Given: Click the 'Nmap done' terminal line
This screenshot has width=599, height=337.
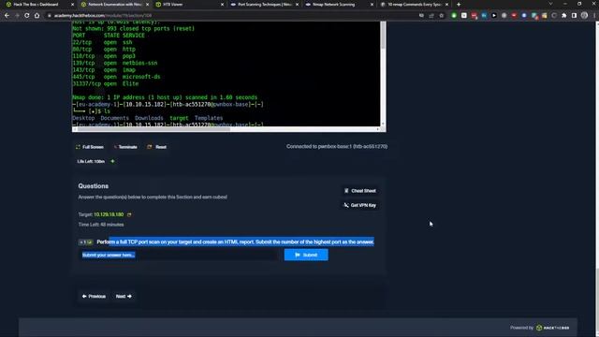Looking at the screenshot, I should click(165, 97).
